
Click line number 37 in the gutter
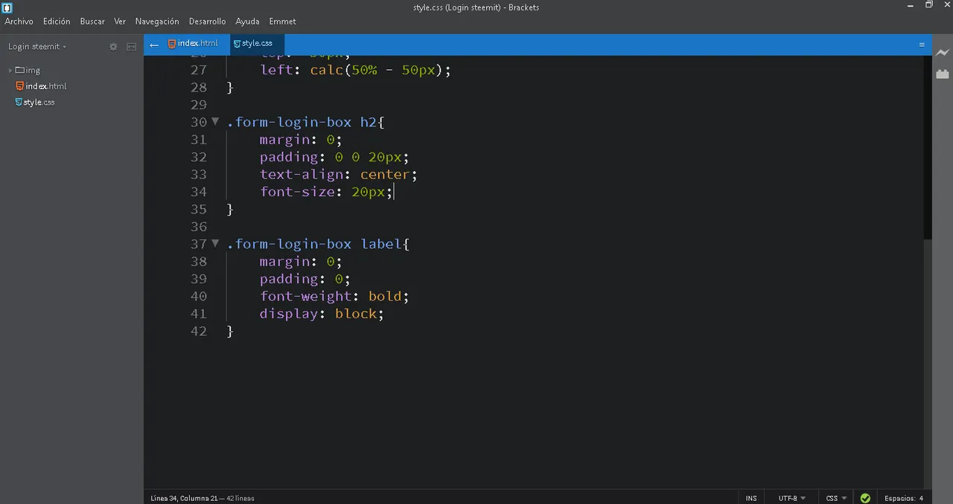pos(199,244)
